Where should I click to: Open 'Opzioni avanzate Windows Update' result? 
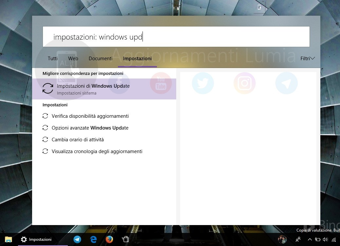85,128
